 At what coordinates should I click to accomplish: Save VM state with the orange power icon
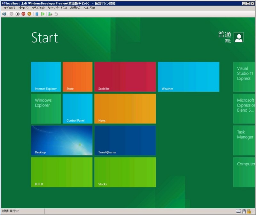click(x=29, y=14)
